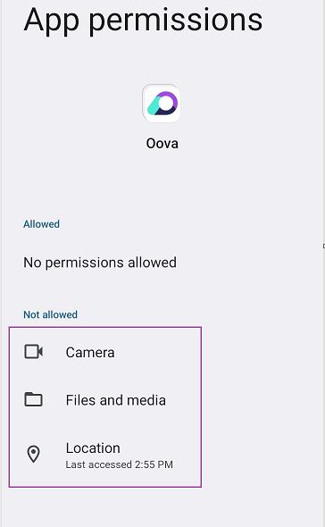Click the word permissions in the title
Screen dimensions: 325x527
(x=176, y=21)
